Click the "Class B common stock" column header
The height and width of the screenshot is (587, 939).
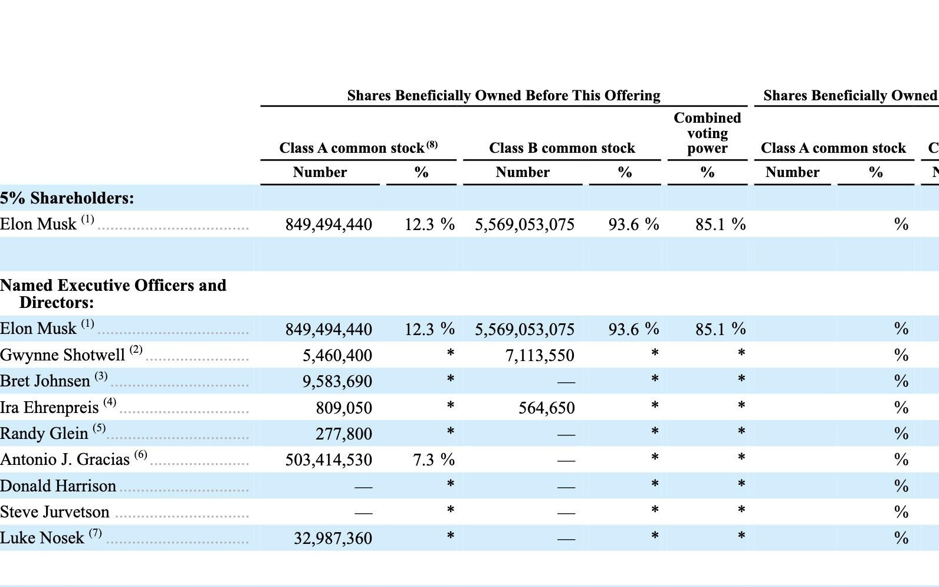click(x=562, y=148)
